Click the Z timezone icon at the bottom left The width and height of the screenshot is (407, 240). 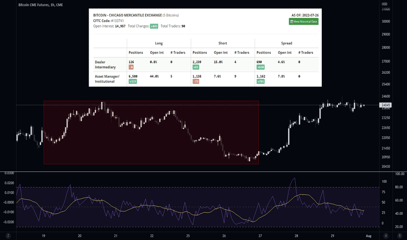pos(8,236)
